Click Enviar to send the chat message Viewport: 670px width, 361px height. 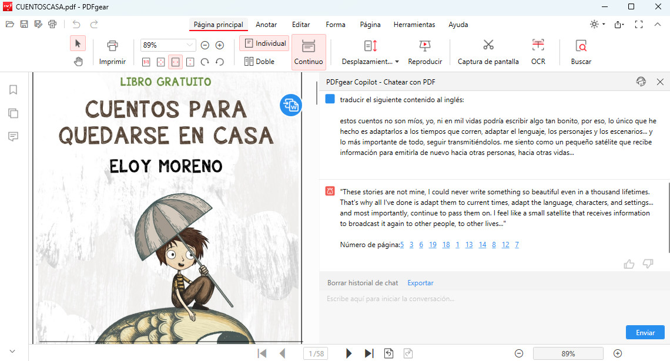(x=645, y=332)
